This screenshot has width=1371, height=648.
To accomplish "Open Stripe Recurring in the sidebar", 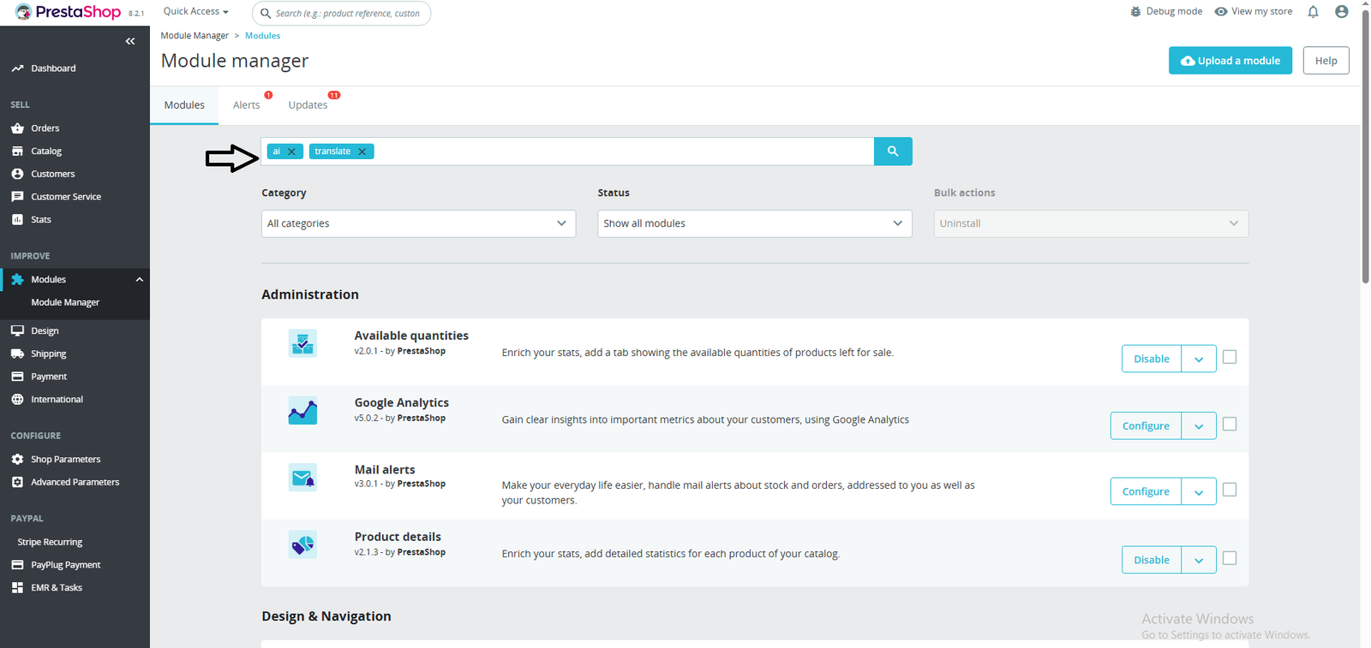I will [50, 542].
